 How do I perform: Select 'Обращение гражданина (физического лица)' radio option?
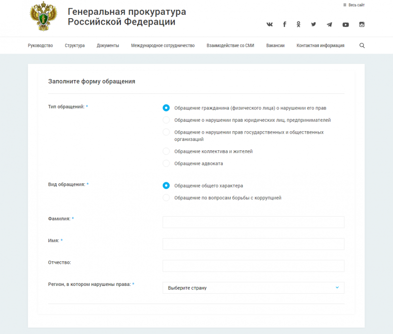pos(166,108)
